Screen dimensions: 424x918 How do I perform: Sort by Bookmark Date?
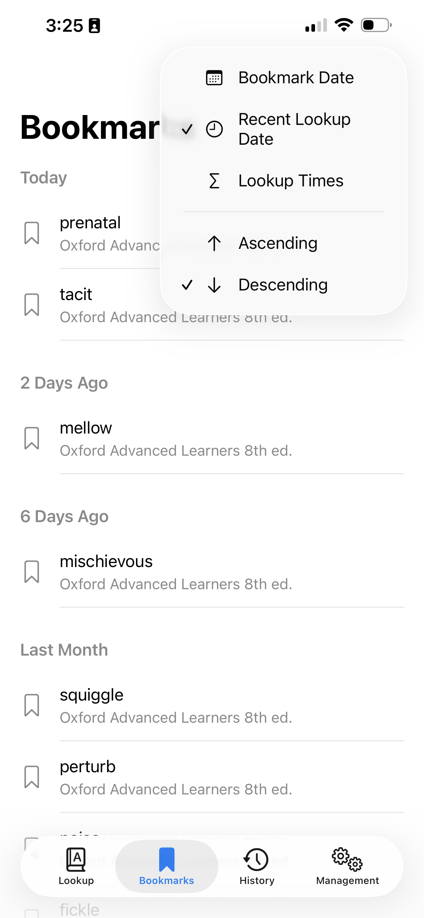click(296, 78)
